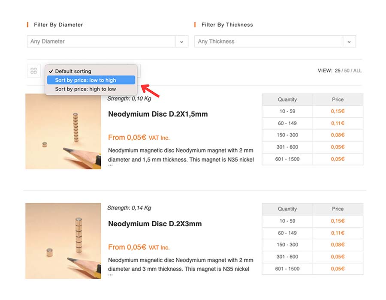This screenshot has height=300, width=386.
Task: Click 10 - 59 row in D.2X1,5mm table
Action: tap(313, 111)
